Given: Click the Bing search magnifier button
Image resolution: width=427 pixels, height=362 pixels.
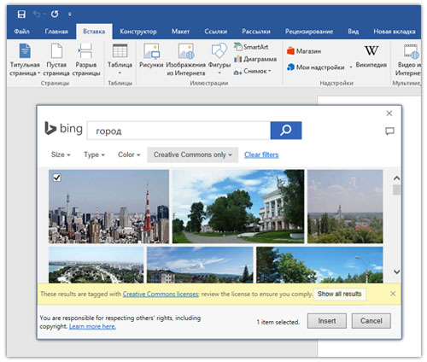Looking at the screenshot, I should pos(286,131).
